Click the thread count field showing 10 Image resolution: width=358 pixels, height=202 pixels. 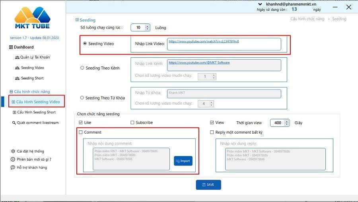click(x=138, y=27)
